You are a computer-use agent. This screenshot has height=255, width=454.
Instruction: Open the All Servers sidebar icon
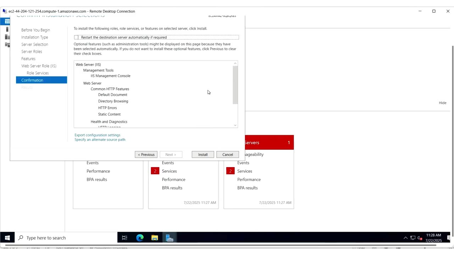click(7, 37)
